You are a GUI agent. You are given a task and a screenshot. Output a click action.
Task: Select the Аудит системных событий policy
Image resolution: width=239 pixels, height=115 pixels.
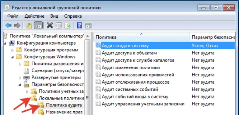pyautogui.click(x=130, y=89)
